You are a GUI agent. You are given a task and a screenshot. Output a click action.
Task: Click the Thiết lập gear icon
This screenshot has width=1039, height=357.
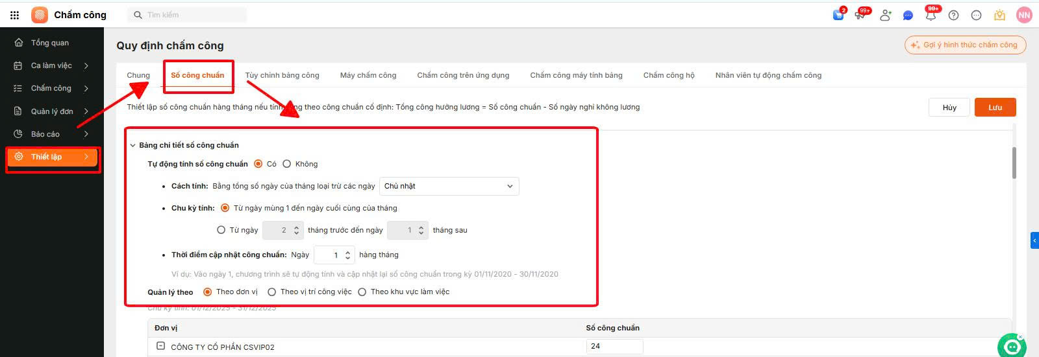point(18,157)
